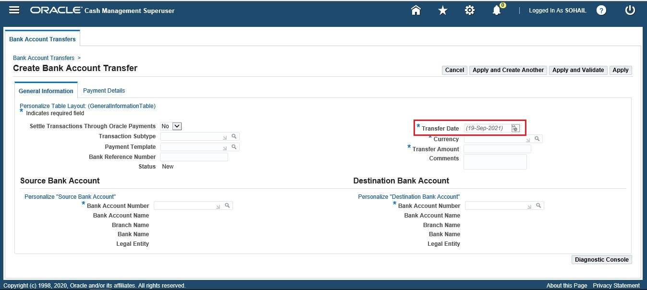Open the Diagnostic Console

[x=601, y=259]
